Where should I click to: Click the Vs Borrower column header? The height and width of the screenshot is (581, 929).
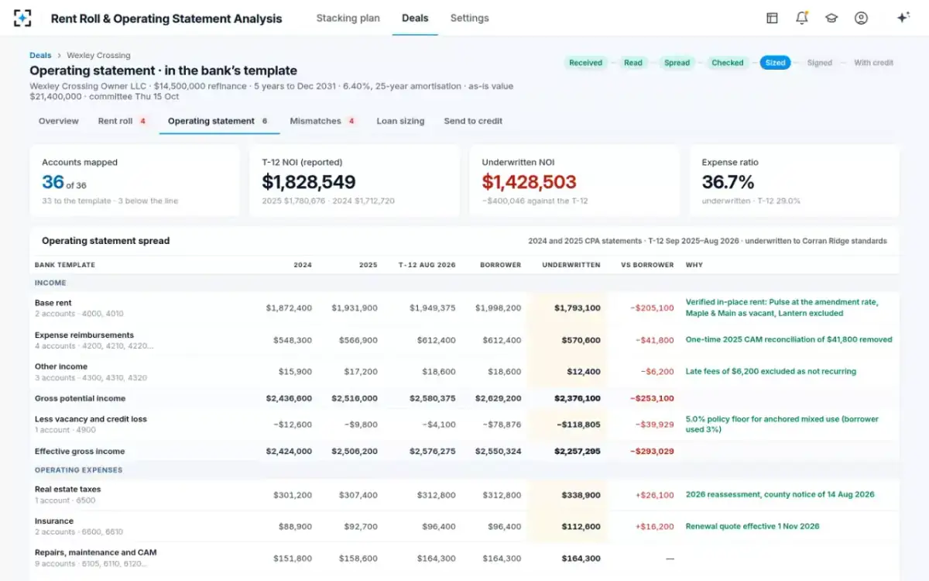pos(647,265)
